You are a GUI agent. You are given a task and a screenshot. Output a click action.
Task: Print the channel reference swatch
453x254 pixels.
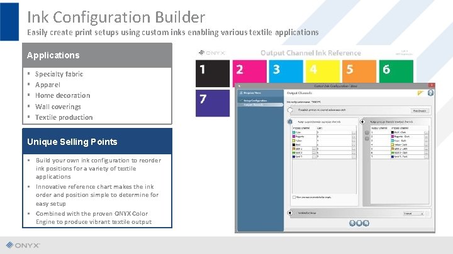(420, 110)
